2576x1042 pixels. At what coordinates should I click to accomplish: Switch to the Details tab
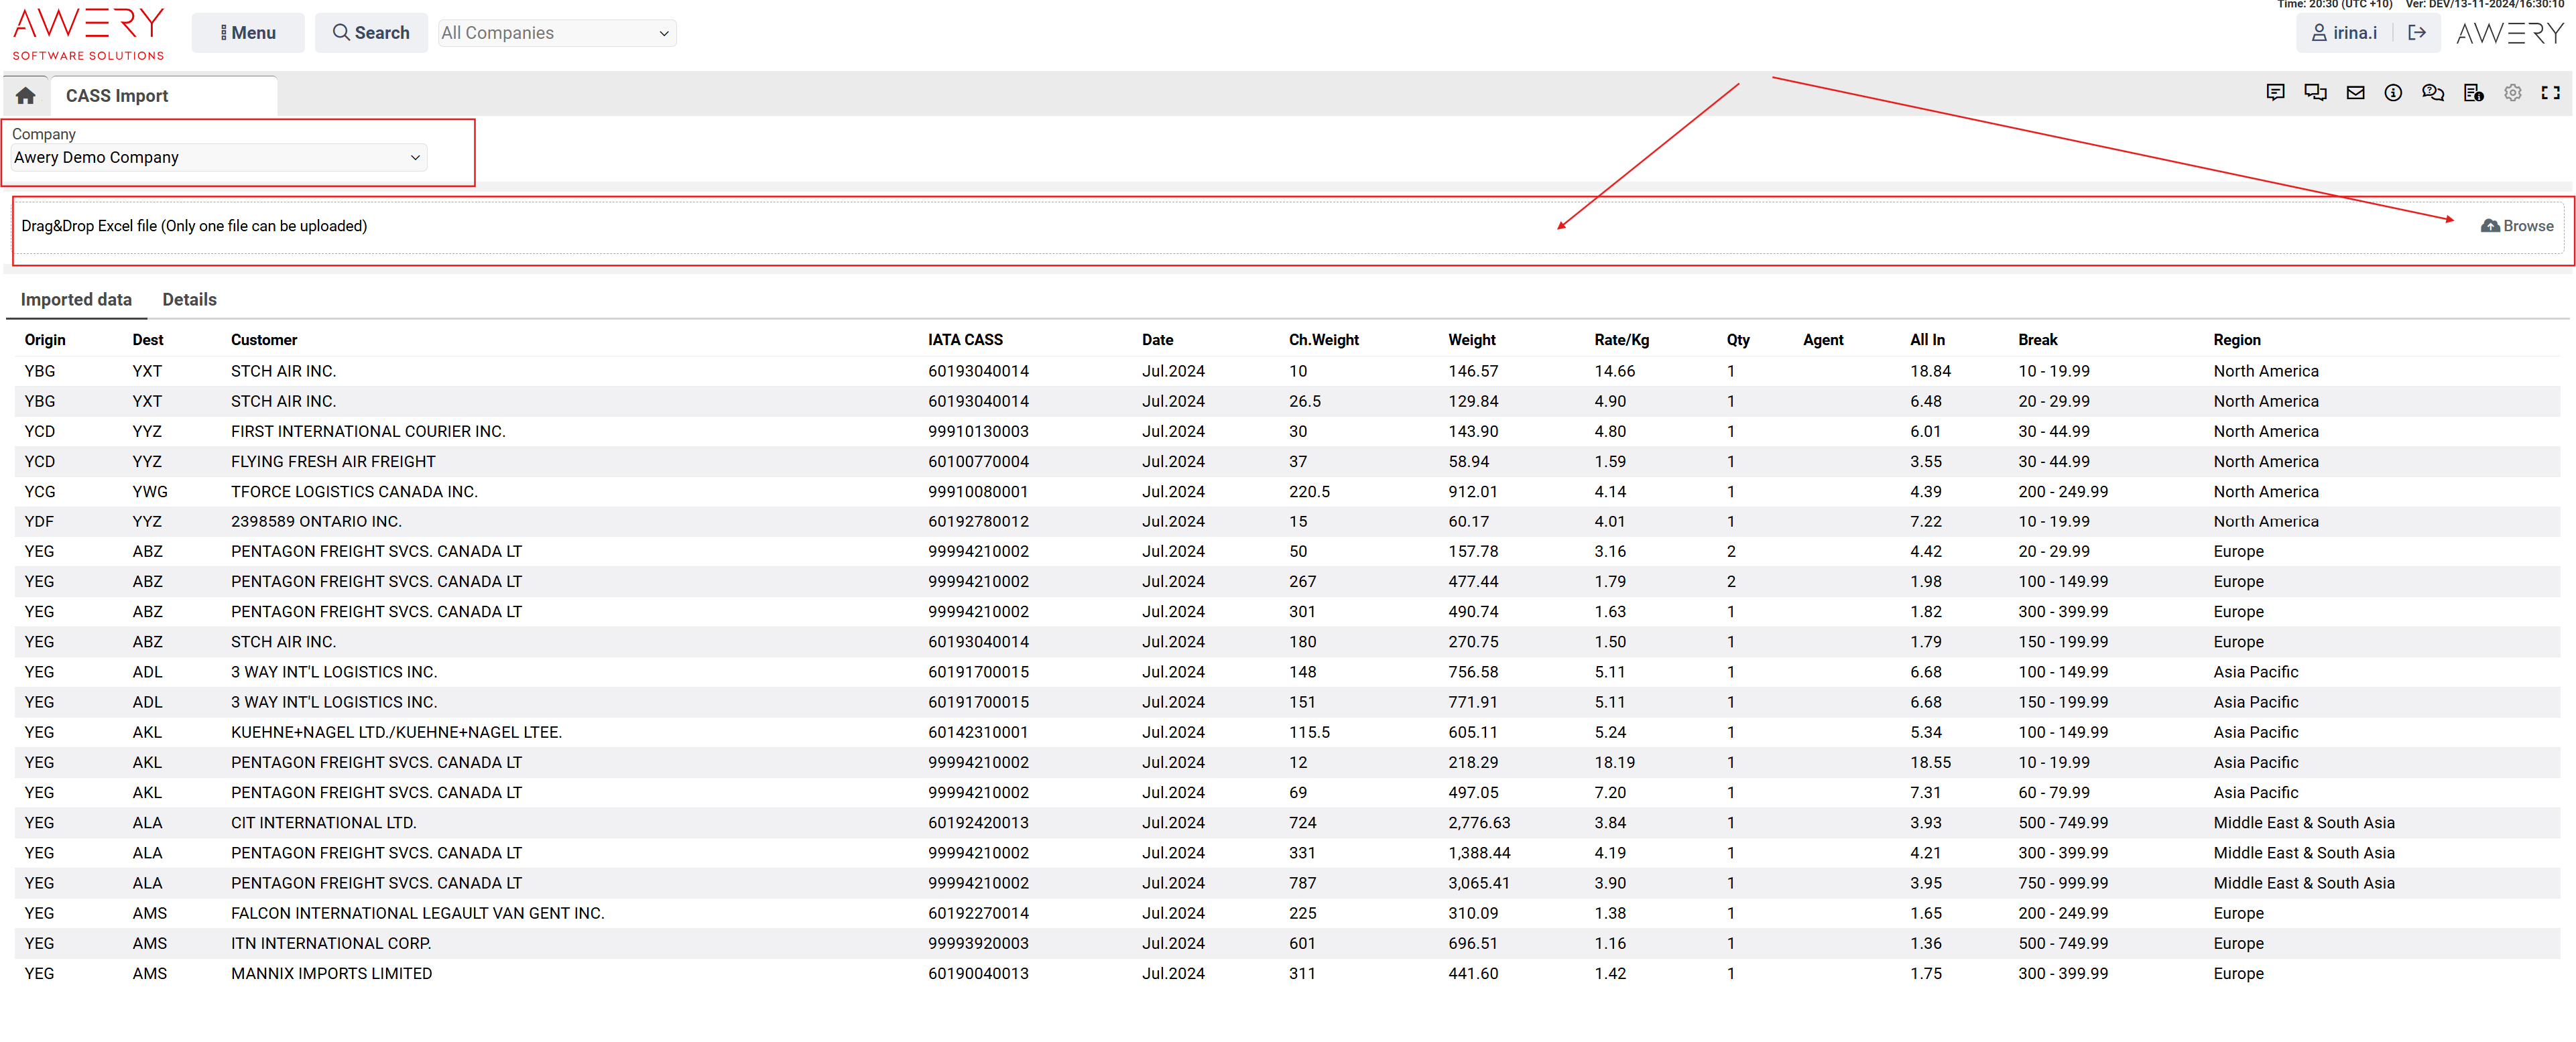189,299
